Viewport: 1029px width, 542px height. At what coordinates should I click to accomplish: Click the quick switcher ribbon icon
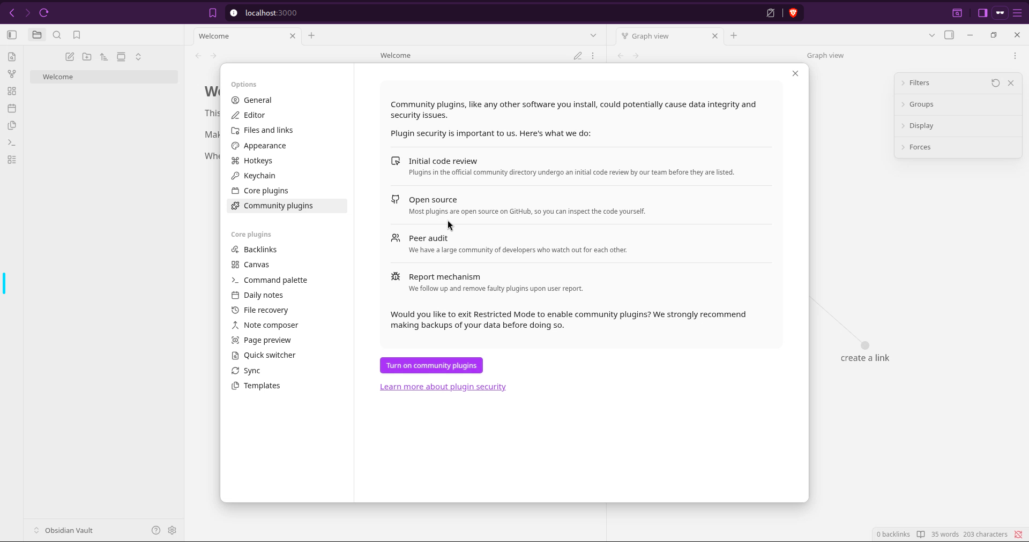12,57
